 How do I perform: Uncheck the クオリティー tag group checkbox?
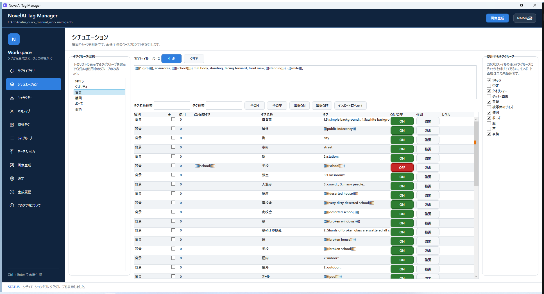[489, 91]
